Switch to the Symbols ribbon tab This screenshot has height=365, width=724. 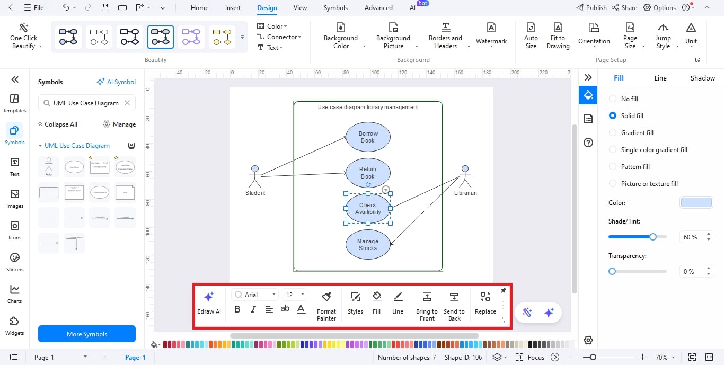click(x=336, y=7)
